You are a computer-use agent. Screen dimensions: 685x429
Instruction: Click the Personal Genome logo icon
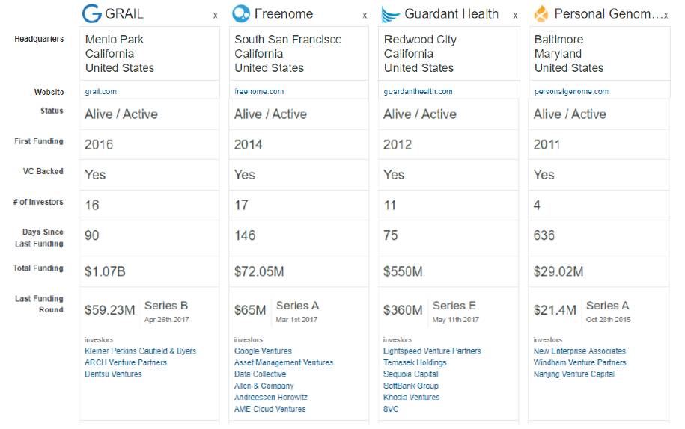pyautogui.click(x=541, y=14)
